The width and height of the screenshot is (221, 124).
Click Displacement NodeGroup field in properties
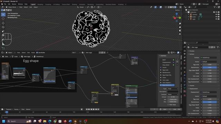209,92
